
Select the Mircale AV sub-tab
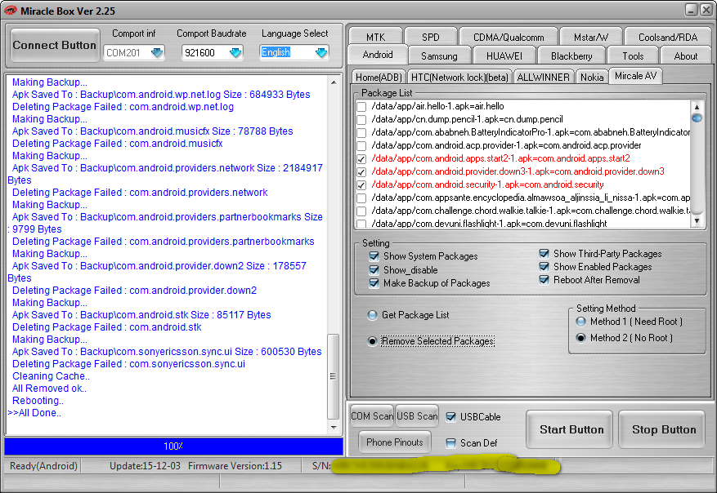coord(635,76)
